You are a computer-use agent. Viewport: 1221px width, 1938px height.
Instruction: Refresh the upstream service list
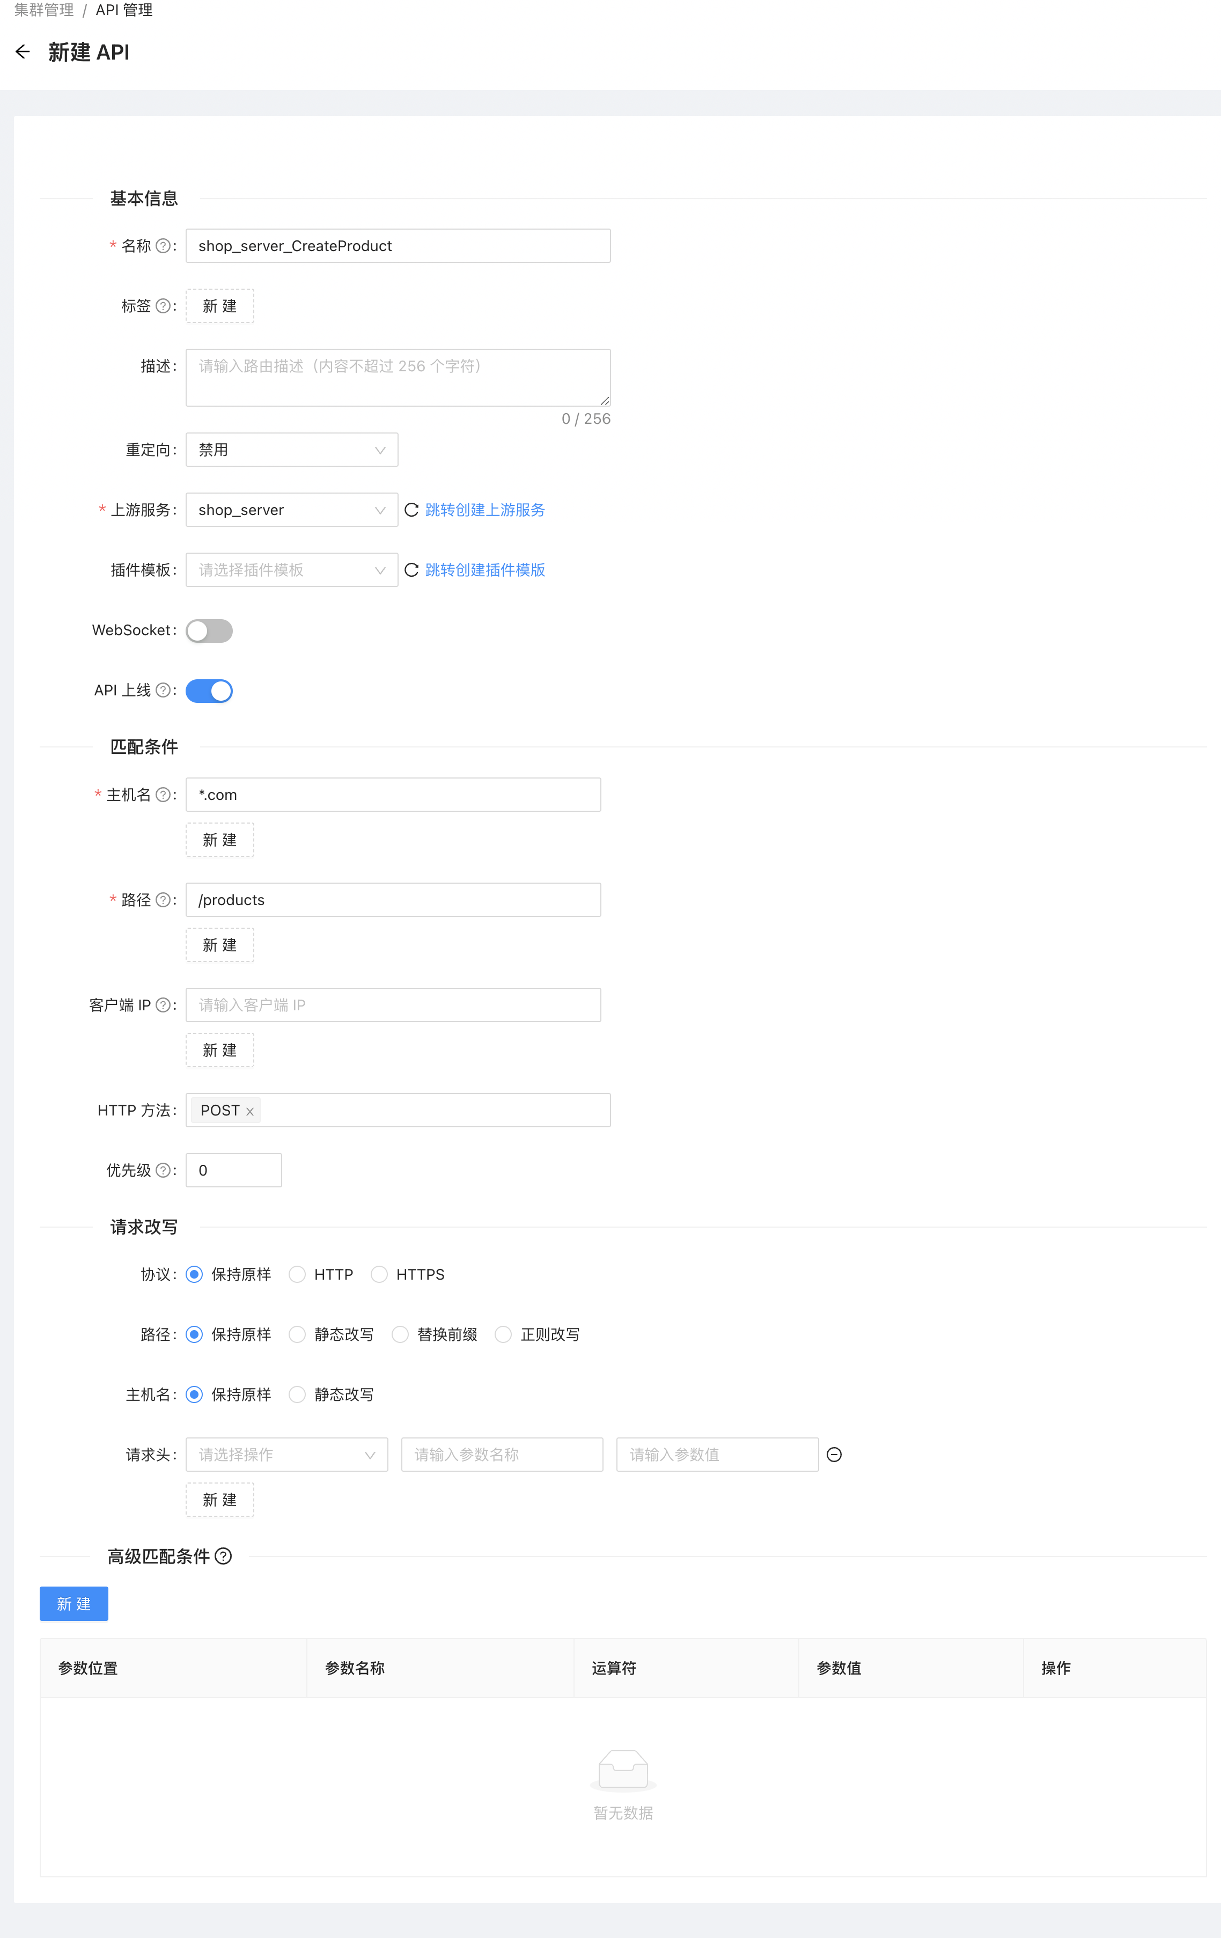click(x=411, y=510)
